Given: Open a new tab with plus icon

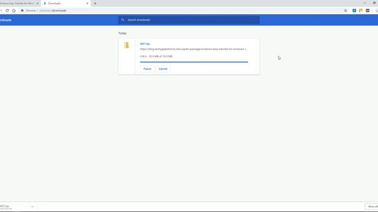Looking at the screenshot, I should pos(95,4).
